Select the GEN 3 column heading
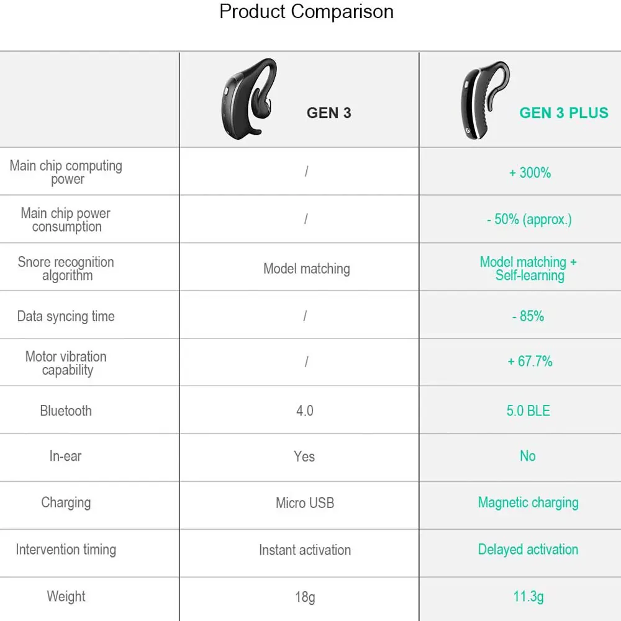The height and width of the screenshot is (621, 621). click(x=329, y=112)
